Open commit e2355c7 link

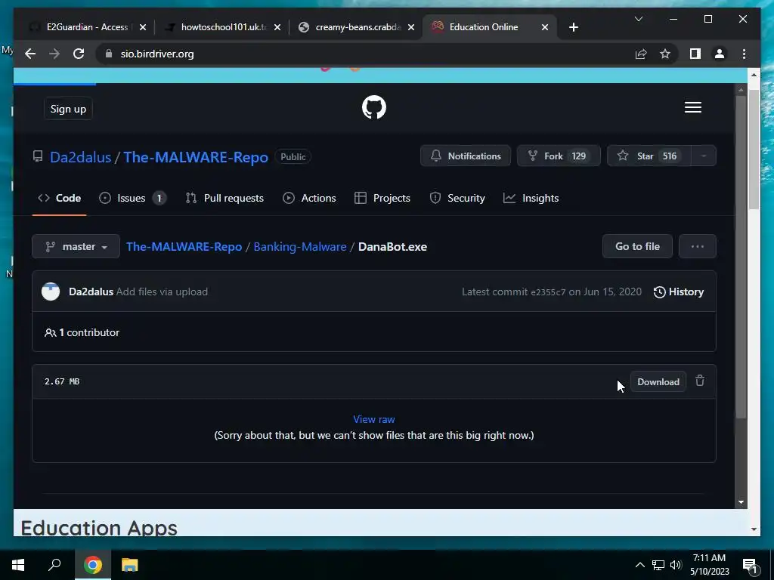click(x=548, y=292)
